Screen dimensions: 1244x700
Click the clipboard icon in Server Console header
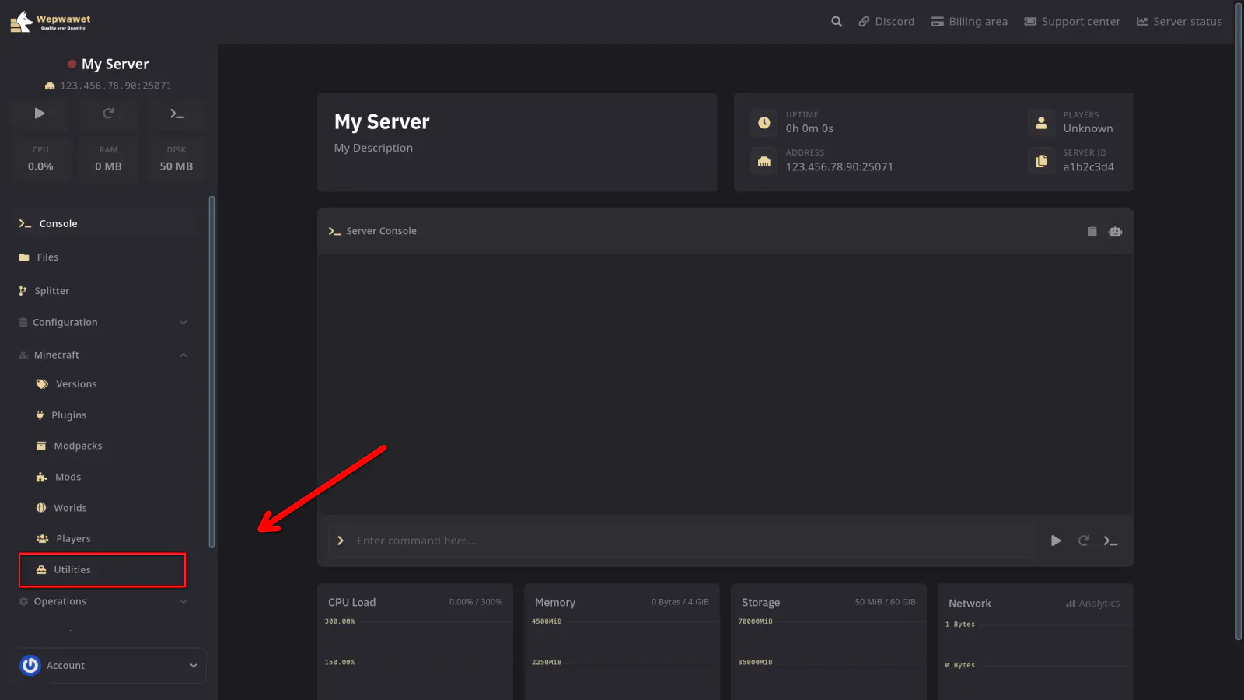click(1092, 231)
